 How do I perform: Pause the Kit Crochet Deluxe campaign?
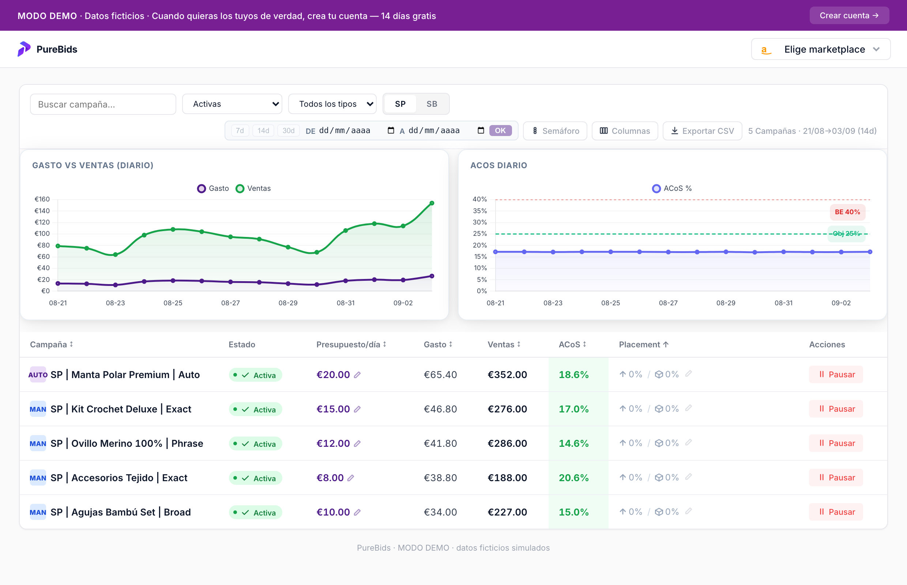pos(836,409)
